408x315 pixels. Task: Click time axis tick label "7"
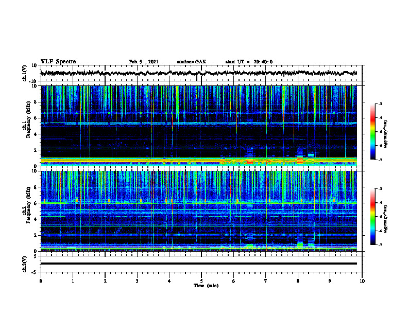click(266, 281)
